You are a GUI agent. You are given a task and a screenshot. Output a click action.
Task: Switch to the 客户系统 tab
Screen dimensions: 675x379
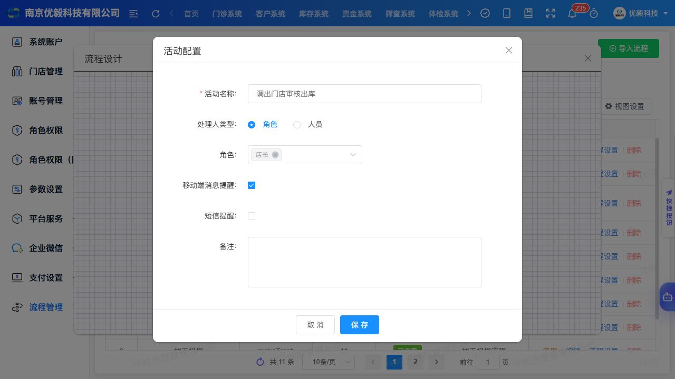point(271,14)
